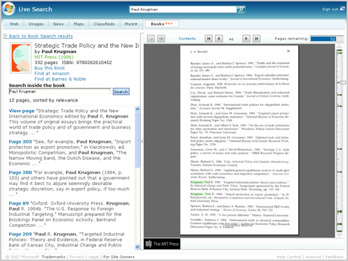348x261 pixels.
Task: Click the MIT Press (1986) publisher text
Action: pos(54,57)
